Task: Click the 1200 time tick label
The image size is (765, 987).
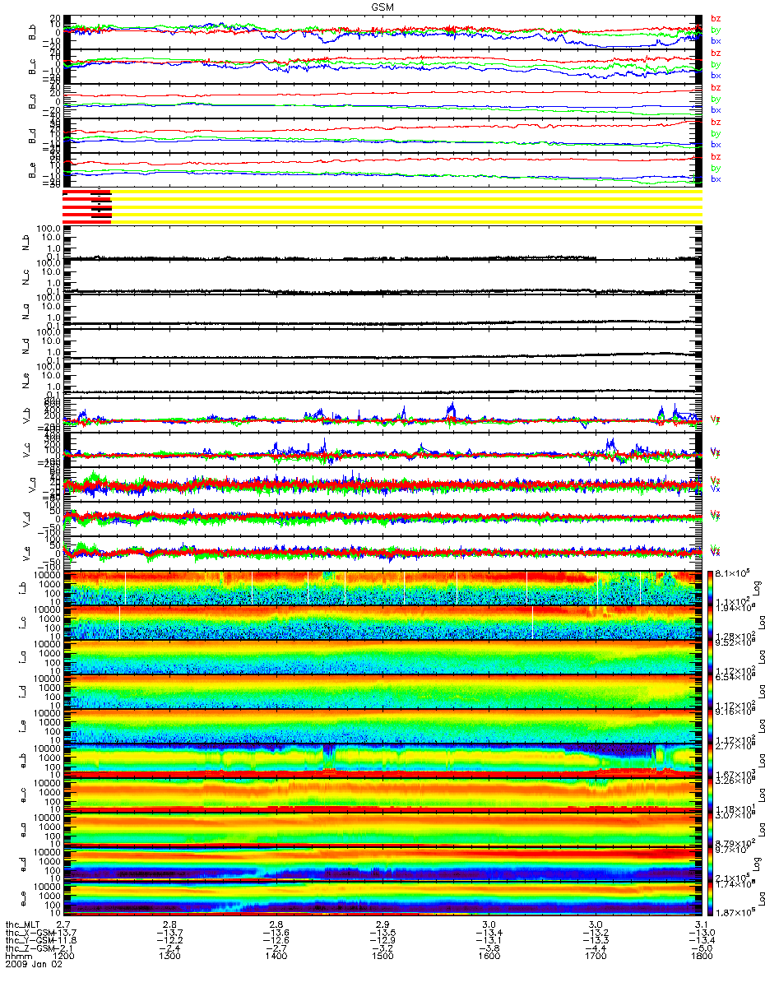Action: [x=63, y=955]
